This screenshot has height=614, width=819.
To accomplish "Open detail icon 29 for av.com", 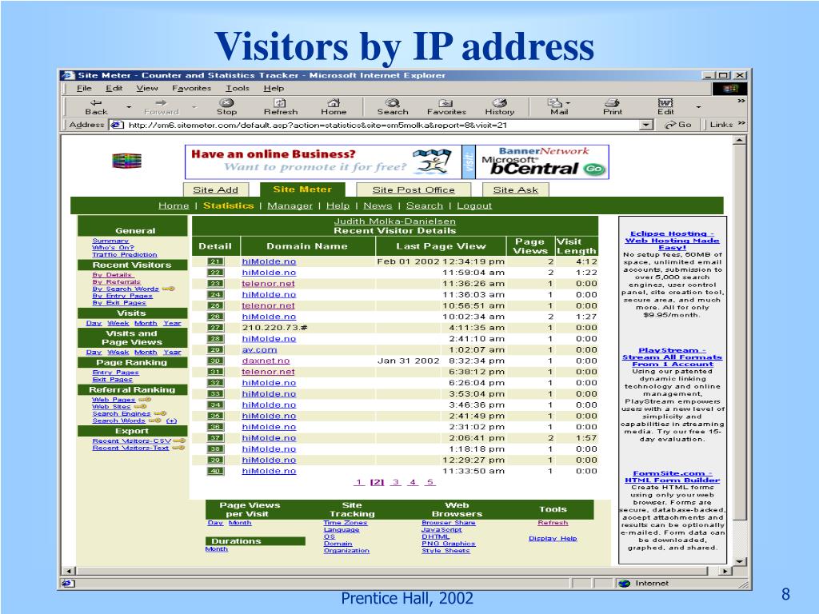I will point(215,350).
